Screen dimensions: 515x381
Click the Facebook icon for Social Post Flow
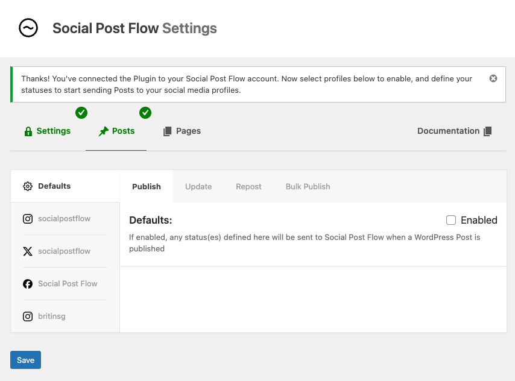[x=28, y=284]
